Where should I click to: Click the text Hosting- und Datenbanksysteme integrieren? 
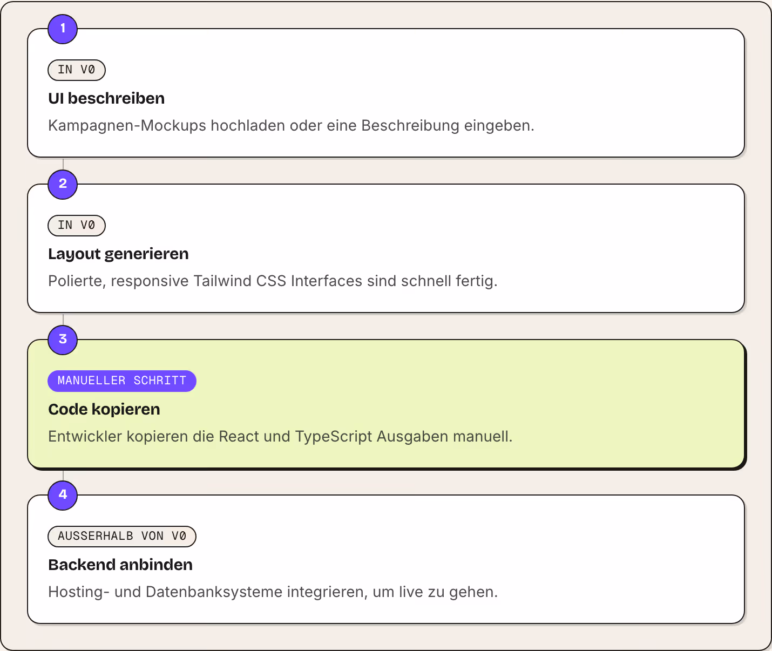click(x=273, y=592)
